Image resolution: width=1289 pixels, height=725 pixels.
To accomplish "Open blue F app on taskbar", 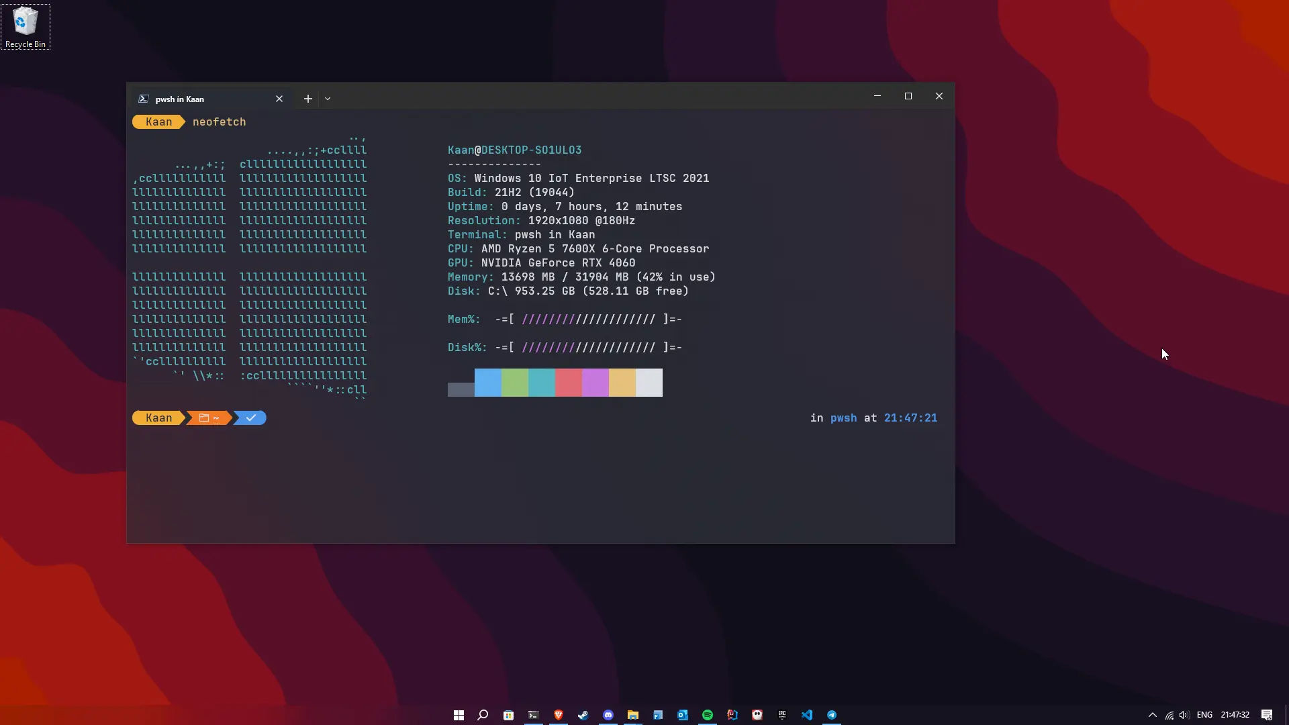I will (x=658, y=715).
